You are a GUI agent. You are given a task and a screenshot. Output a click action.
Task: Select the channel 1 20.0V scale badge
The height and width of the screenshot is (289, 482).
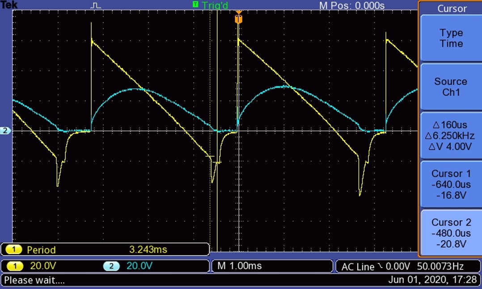[x=17, y=266]
